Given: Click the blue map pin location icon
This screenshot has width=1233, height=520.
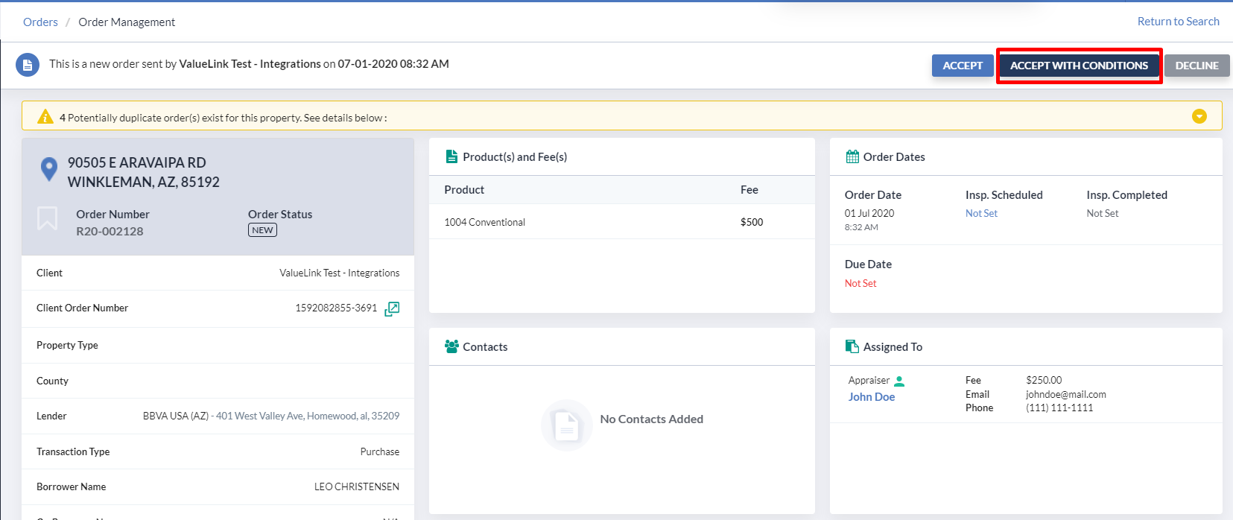Looking at the screenshot, I should [x=48, y=169].
